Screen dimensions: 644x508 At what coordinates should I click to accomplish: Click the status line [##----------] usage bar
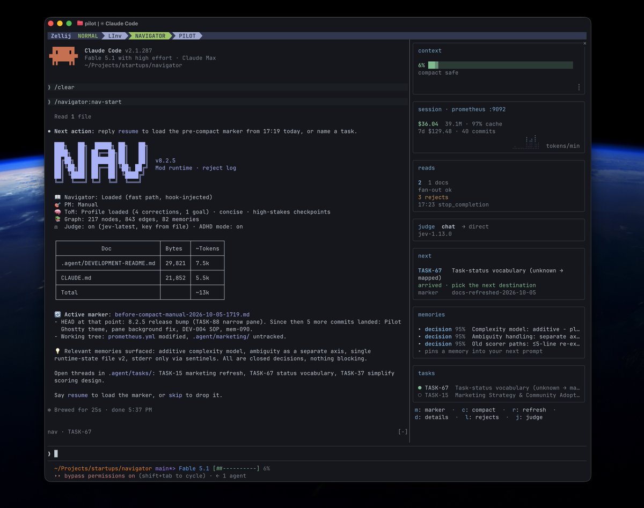(236, 468)
